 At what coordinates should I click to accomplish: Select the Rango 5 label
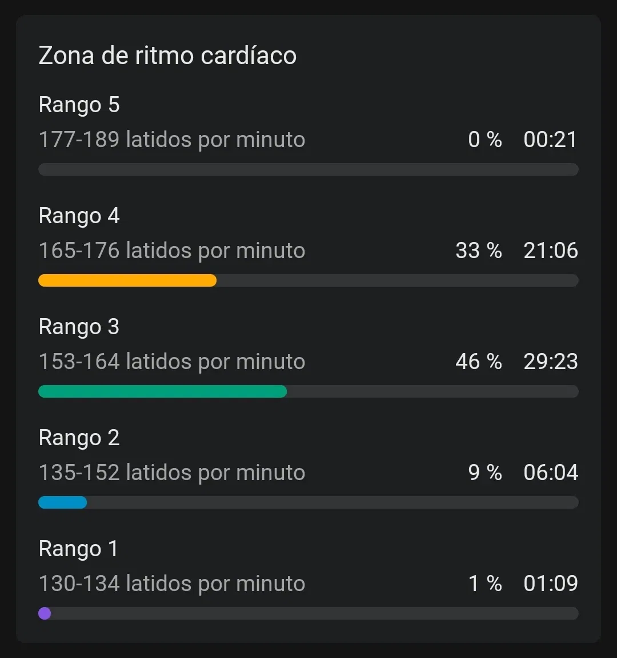[79, 105]
